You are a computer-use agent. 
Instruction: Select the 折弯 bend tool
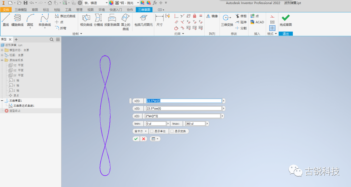pos(61,28)
